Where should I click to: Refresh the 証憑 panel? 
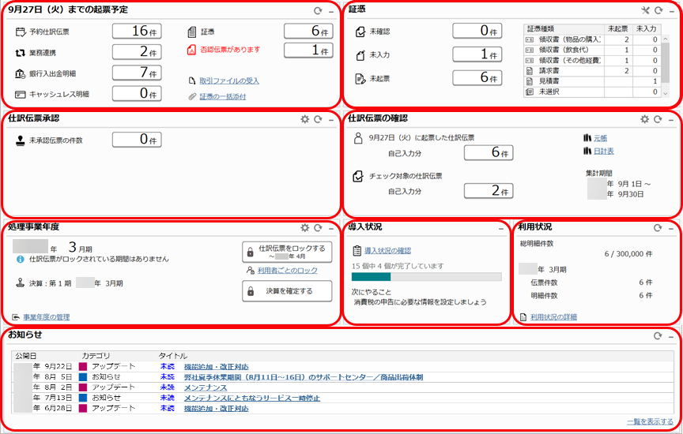coord(658,10)
